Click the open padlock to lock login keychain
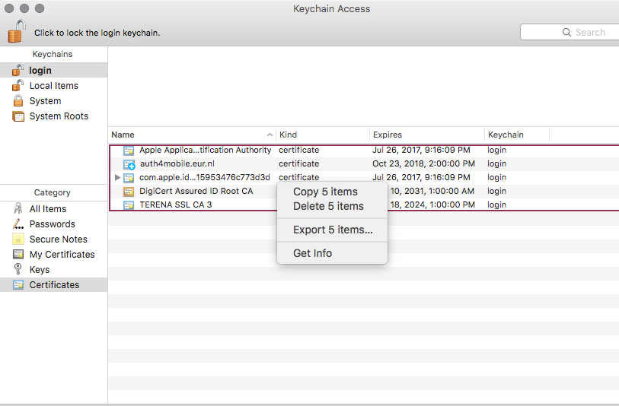 17,31
